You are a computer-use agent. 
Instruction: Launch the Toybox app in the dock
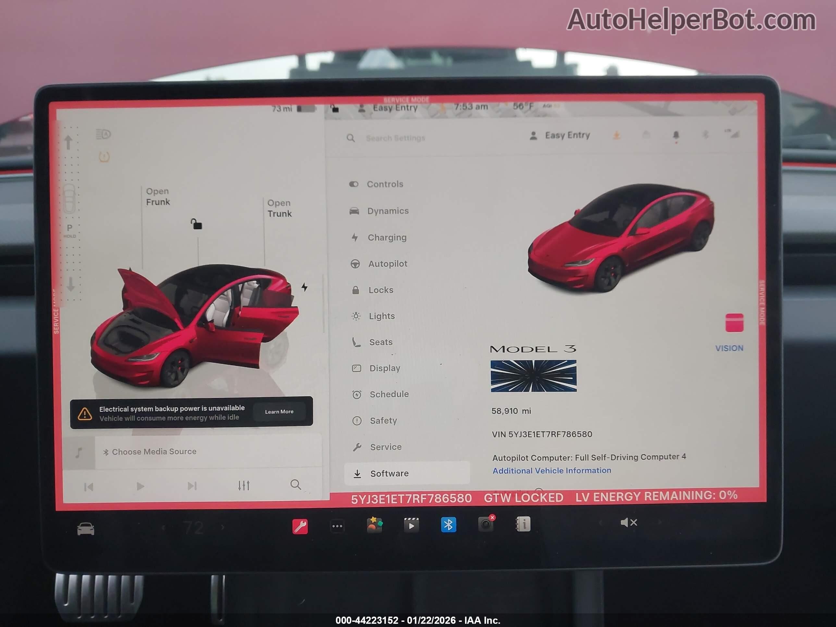(x=374, y=525)
